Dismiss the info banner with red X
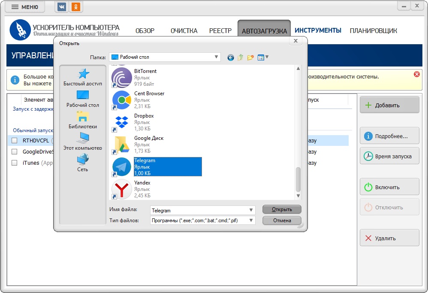Image resolution: width=428 pixels, height=293 pixels. [416, 74]
